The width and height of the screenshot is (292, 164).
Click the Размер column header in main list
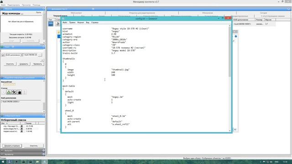[260, 20]
